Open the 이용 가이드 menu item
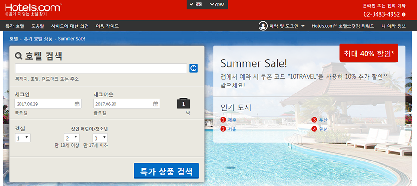 pos(107,26)
